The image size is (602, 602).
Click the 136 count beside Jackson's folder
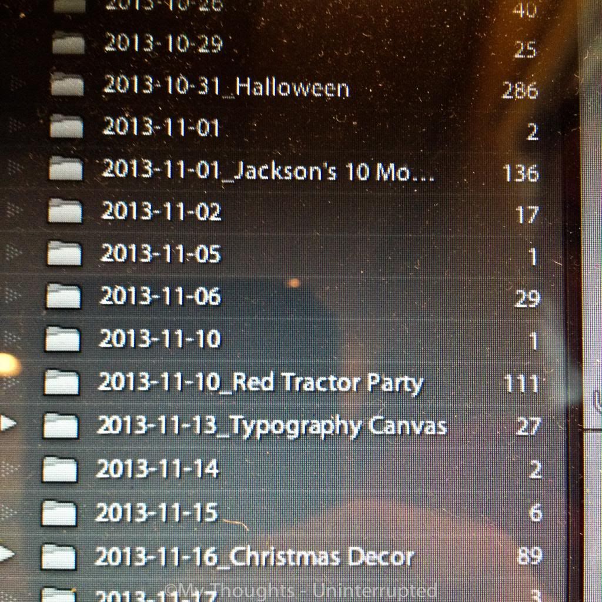521,173
